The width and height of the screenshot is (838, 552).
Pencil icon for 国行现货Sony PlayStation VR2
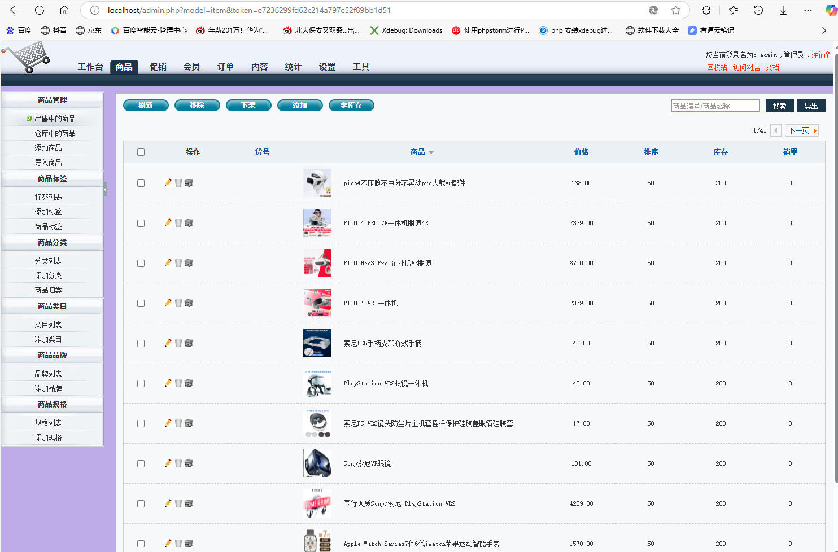point(168,503)
